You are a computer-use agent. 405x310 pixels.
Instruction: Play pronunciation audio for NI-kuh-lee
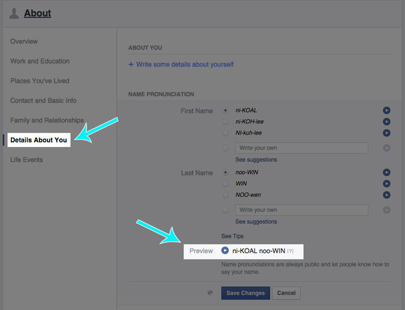386,133
